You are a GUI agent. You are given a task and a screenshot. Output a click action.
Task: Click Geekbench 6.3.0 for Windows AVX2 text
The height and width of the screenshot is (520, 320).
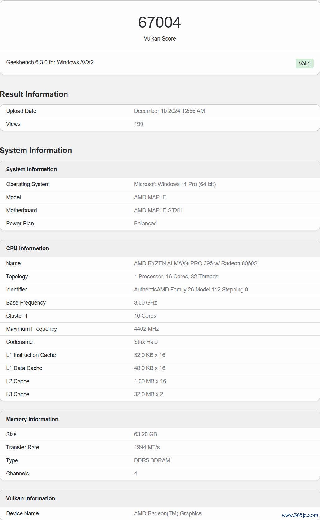50,62
